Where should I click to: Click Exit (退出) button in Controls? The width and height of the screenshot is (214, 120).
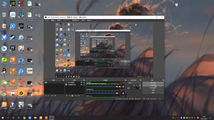153,93
